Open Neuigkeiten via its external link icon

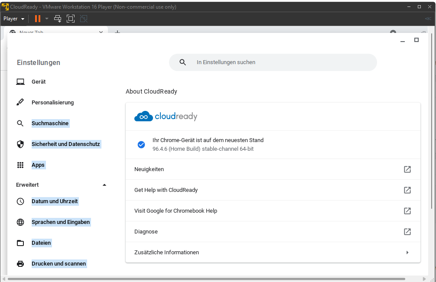coord(407,169)
